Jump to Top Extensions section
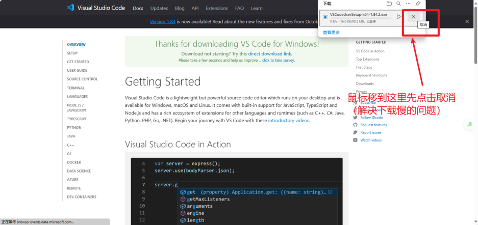Screen dimensions: 478x225 (368, 59)
